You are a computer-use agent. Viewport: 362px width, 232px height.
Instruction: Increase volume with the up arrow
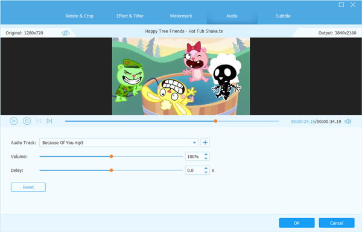click(206, 154)
